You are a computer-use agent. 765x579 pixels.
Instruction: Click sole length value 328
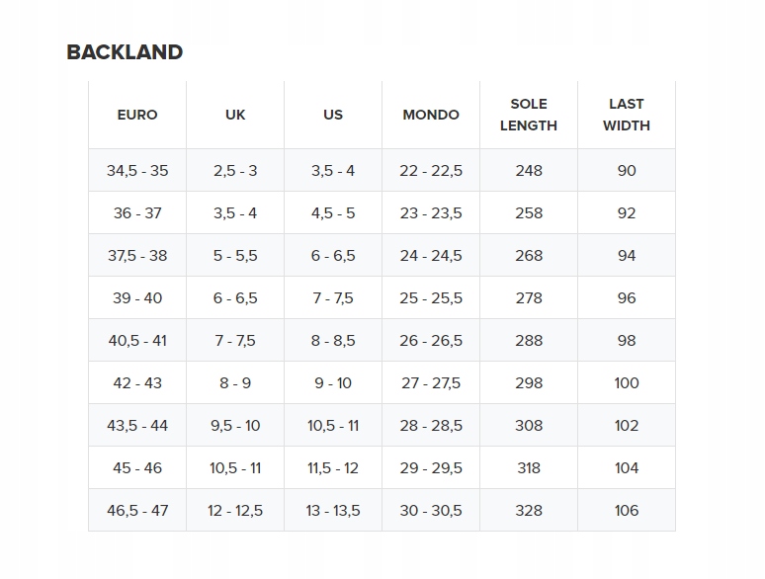[x=529, y=511]
